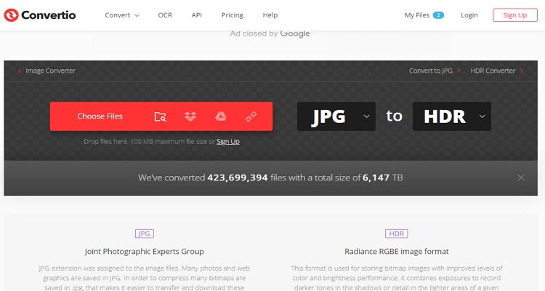Open the Convert dropdown menu
545x291 pixels.
click(x=122, y=15)
